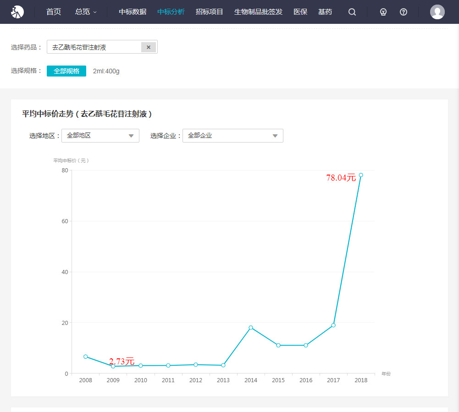
Task: Select the 全部规格 specification option
Action: [x=66, y=71]
